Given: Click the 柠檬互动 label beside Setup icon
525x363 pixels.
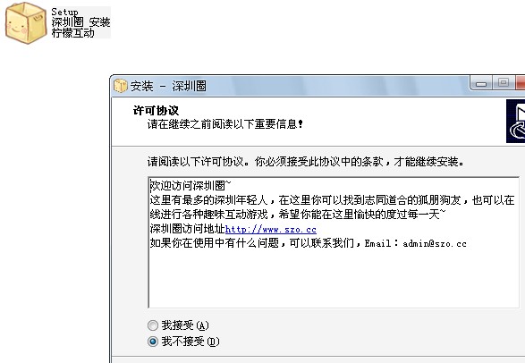Looking at the screenshot, I should tap(72, 33).
